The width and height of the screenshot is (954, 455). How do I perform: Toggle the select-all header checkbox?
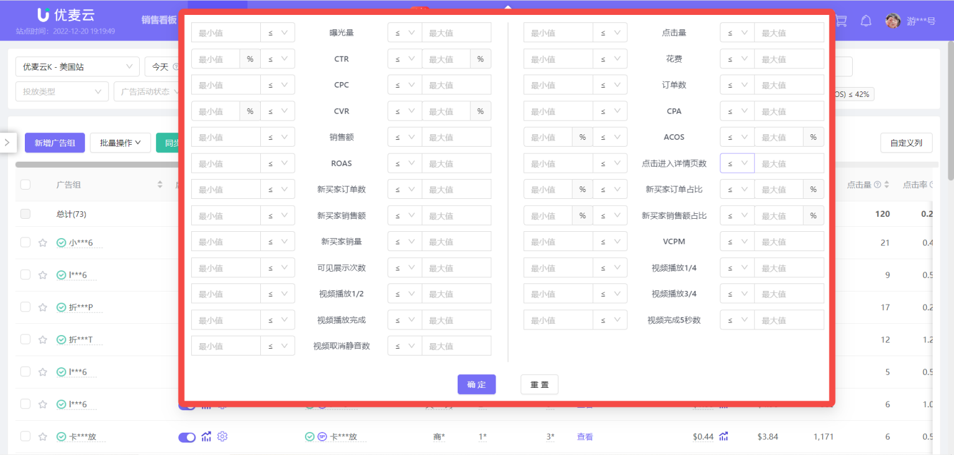25,185
